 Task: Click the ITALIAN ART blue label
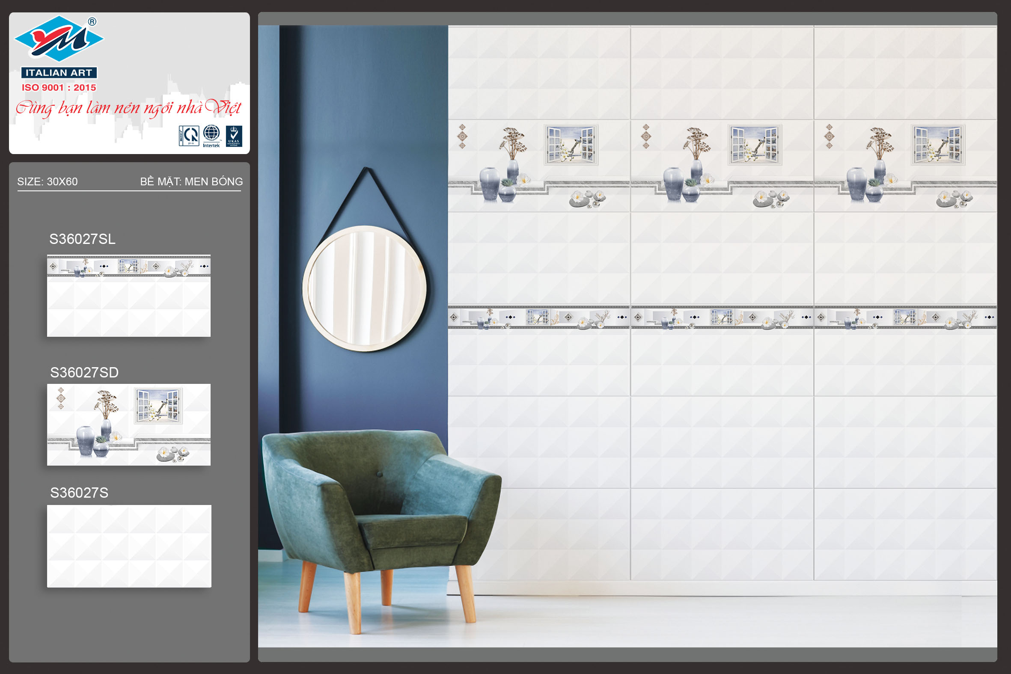[x=59, y=73]
